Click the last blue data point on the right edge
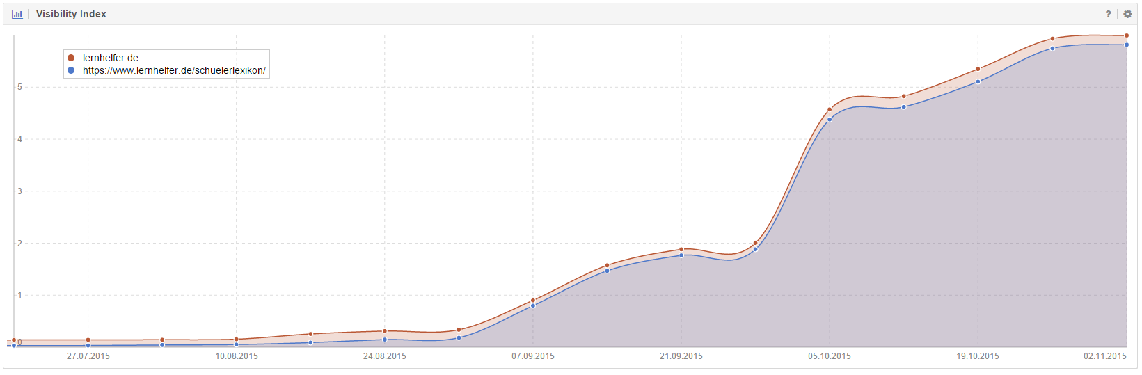Screen dimensions: 1142x375 click(1126, 45)
